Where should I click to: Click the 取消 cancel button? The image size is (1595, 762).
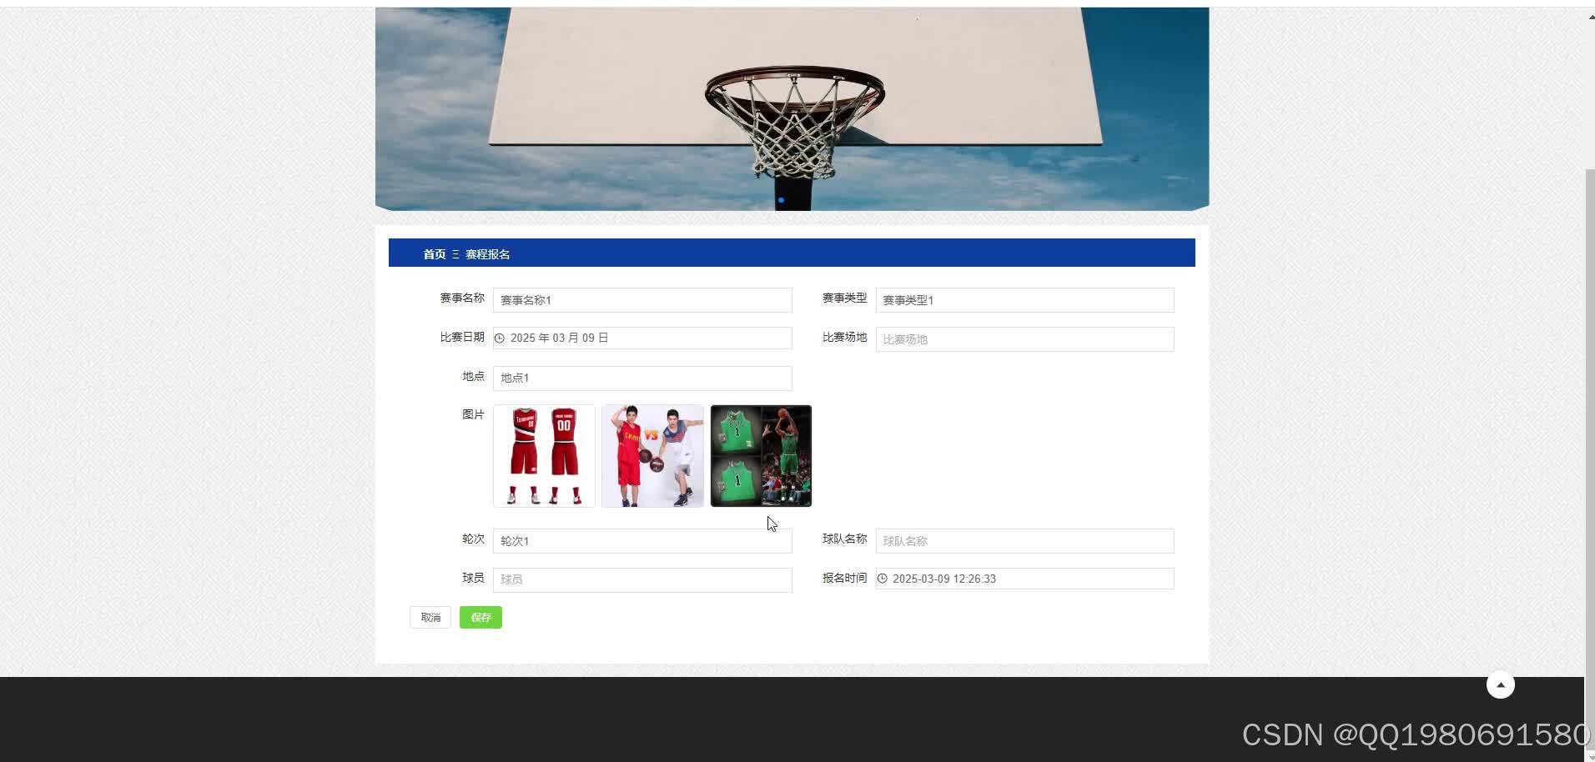coord(430,617)
